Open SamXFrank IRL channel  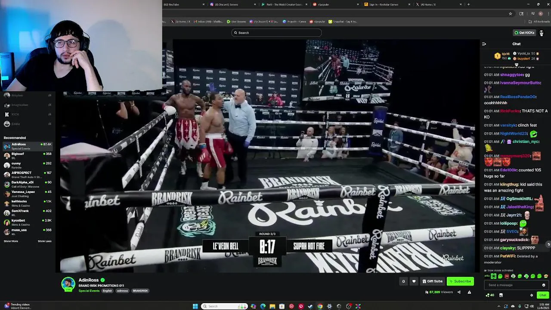[27, 212]
